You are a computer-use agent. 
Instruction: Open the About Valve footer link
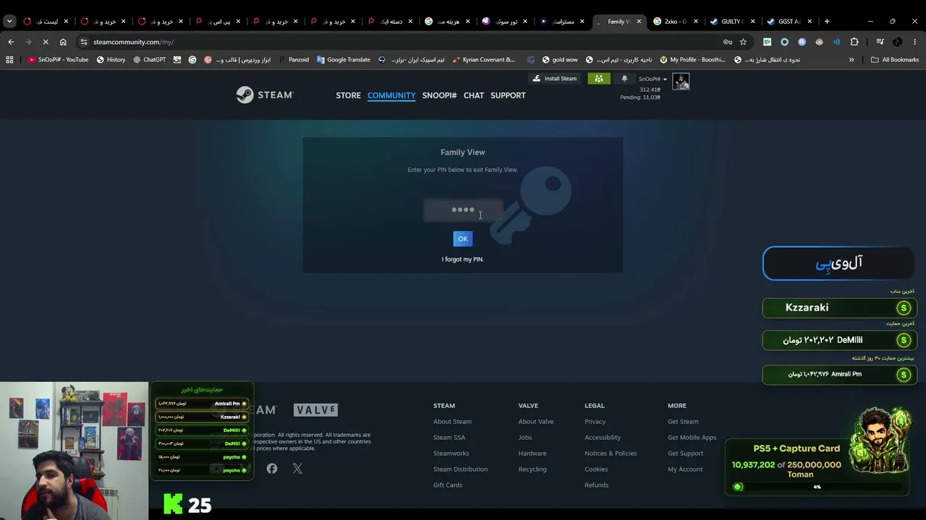(x=536, y=422)
